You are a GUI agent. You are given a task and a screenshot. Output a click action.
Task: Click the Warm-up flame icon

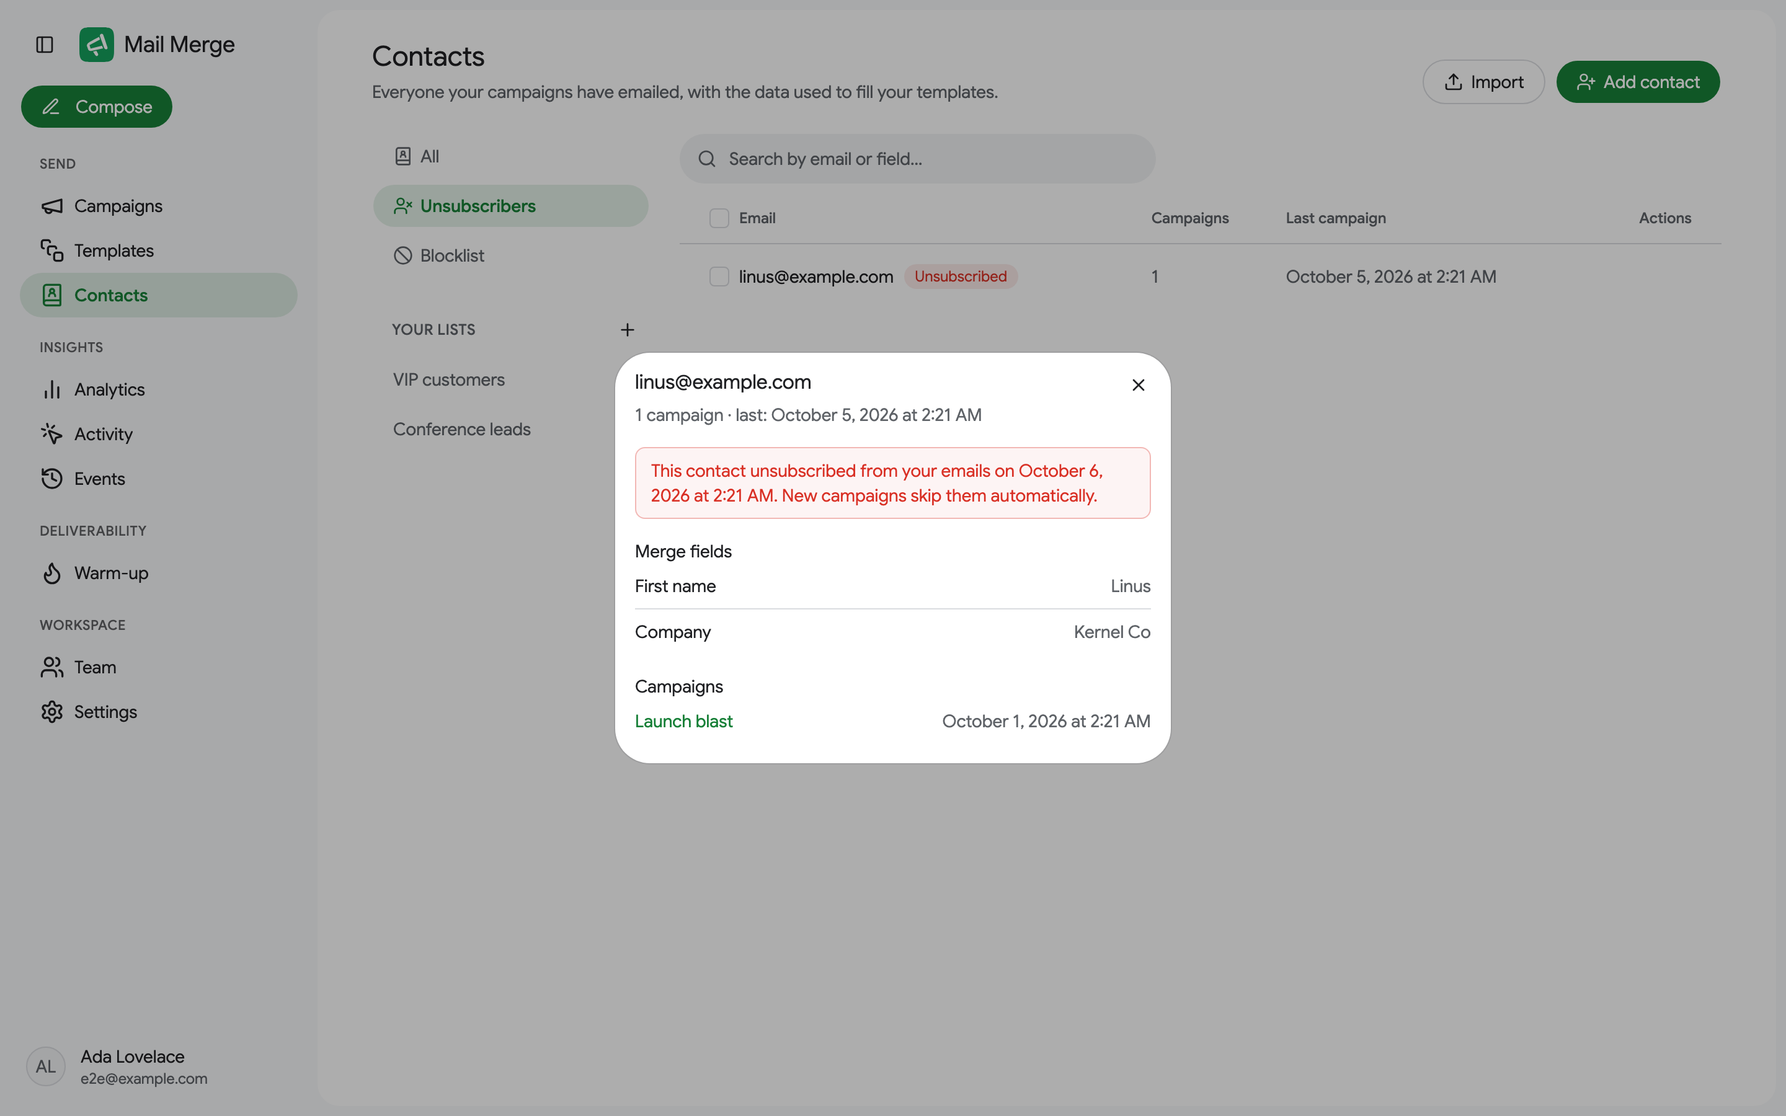(51, 573)
